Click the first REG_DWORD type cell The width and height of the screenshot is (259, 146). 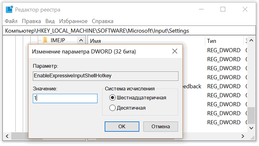click(x=224, y=50)
